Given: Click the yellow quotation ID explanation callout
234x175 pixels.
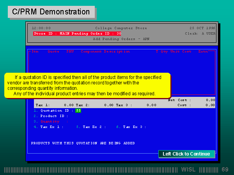Looking at the screenshot, I should [88, 86].
